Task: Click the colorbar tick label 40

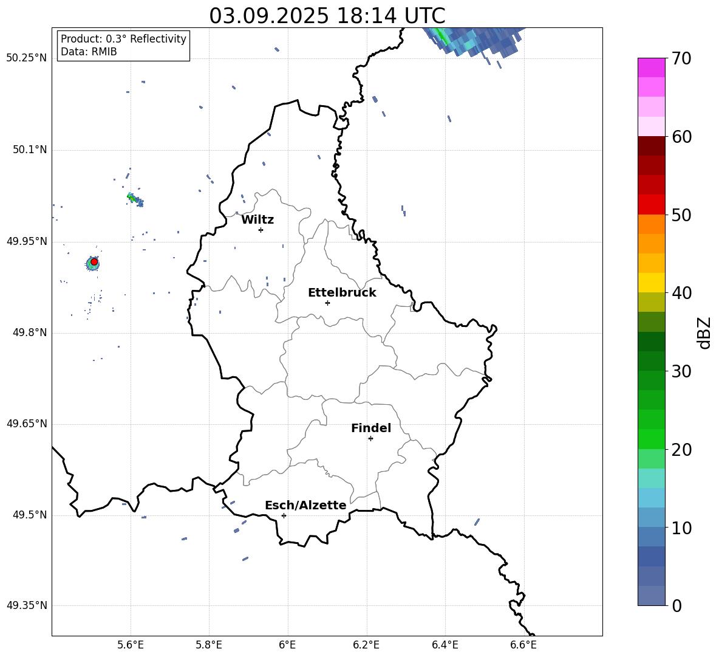Action: click(681, 293)
